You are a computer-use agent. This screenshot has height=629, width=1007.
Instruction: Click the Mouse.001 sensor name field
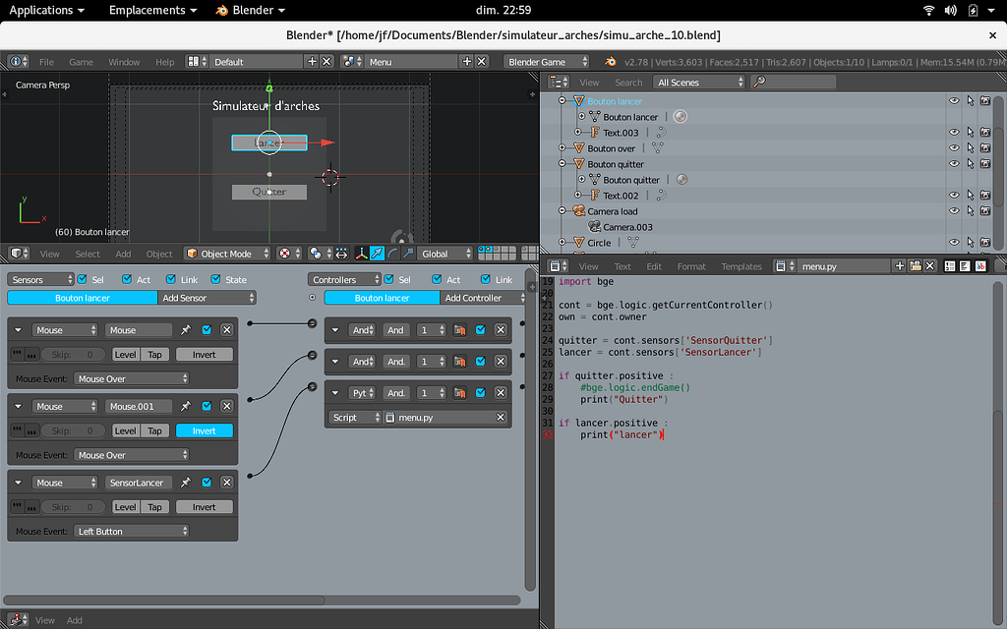tap(138, 406)
